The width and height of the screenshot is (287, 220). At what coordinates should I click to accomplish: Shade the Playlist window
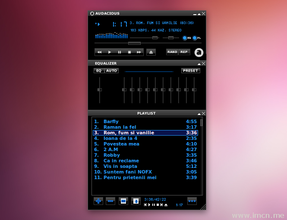click(x=199, y=114)
